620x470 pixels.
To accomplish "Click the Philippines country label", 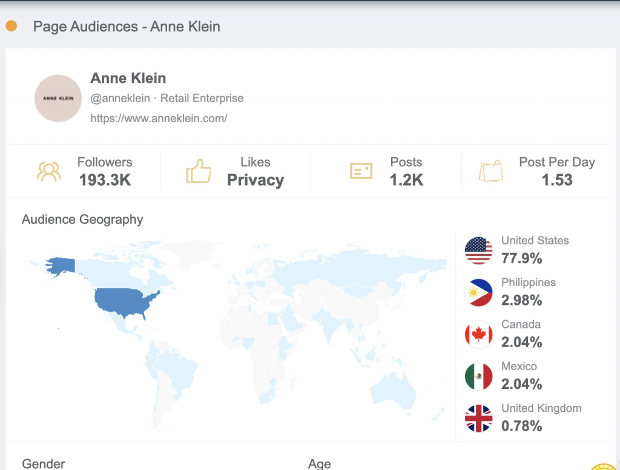I will (x=528, y=282).
